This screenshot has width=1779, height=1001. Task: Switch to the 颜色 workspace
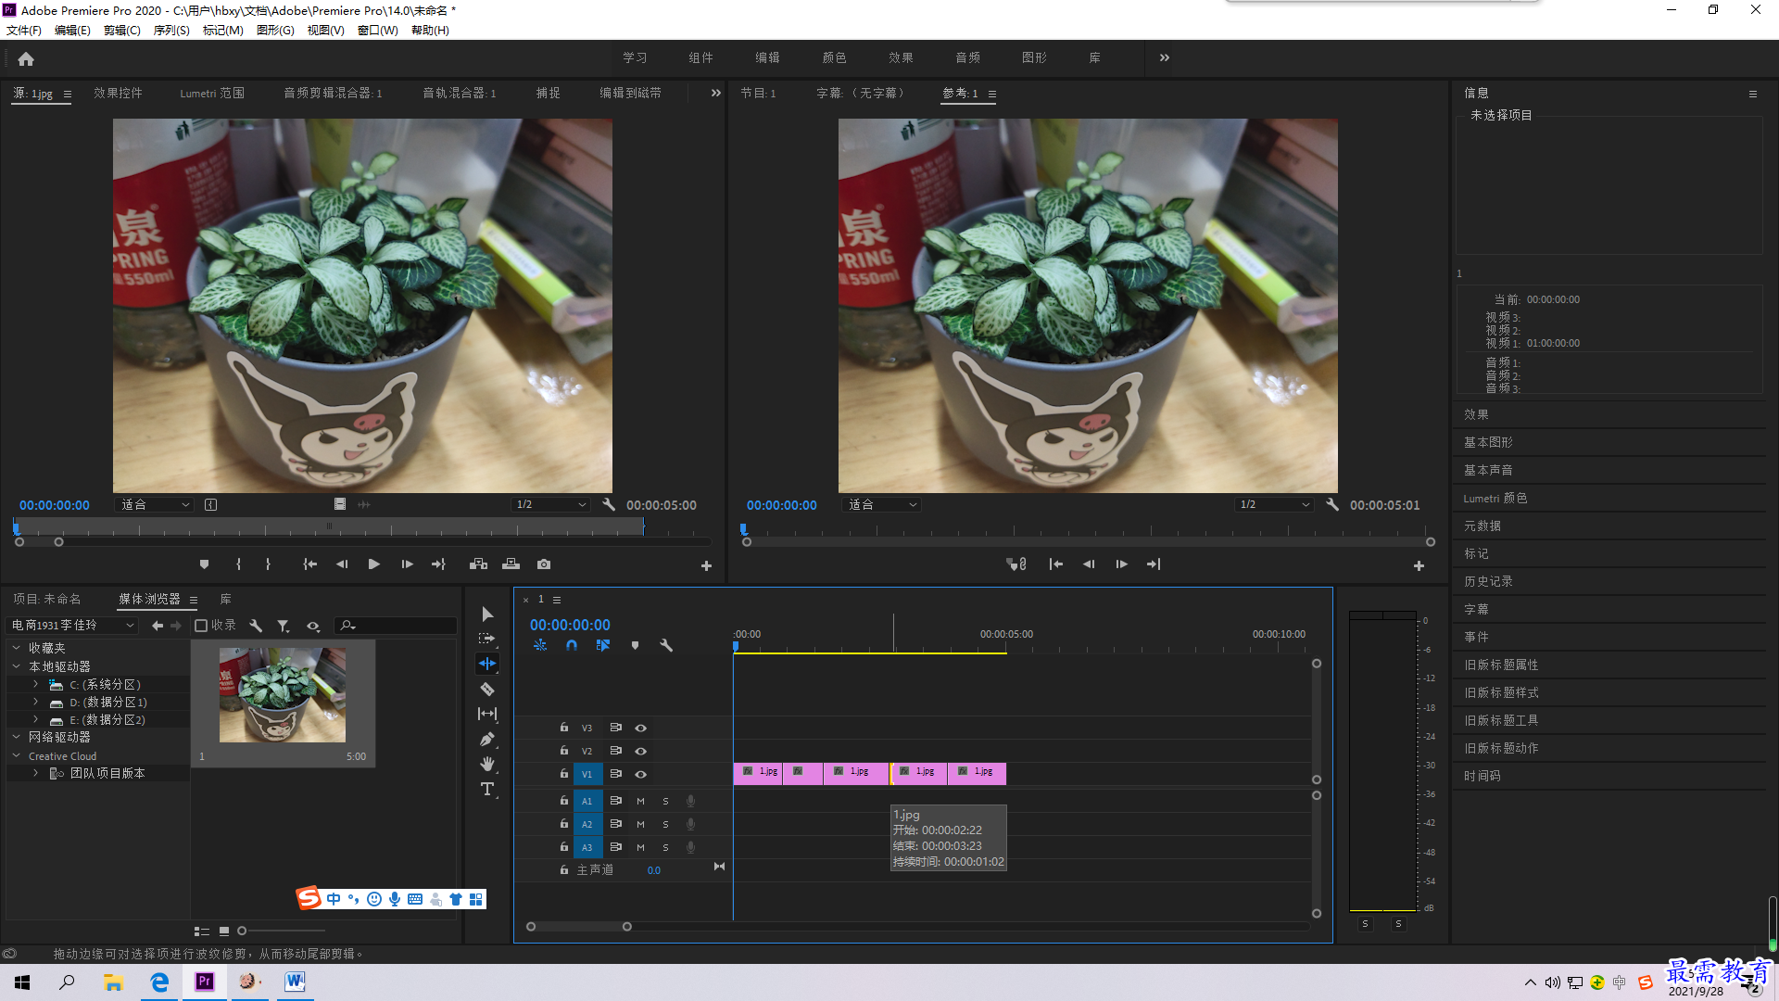(x=834, y=57)
